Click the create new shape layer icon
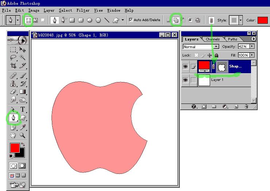The image size is (270, 191). 28,20
